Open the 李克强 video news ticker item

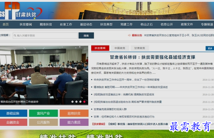(138, 124)
